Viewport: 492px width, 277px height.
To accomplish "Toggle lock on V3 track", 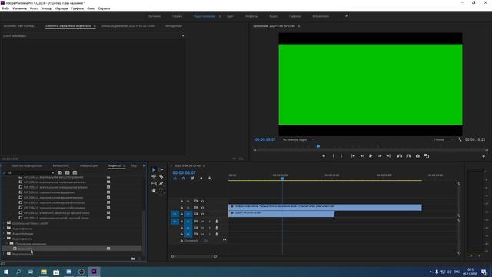I will [181, 201].
